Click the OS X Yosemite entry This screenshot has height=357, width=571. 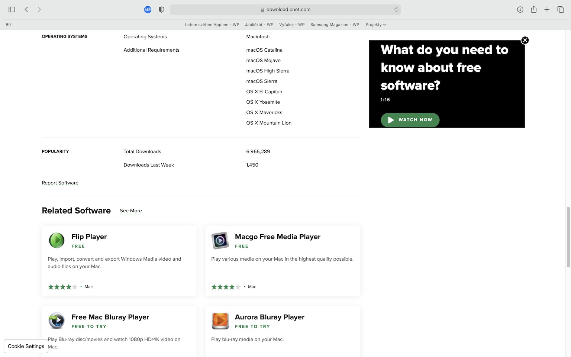(x=263, y=102)
